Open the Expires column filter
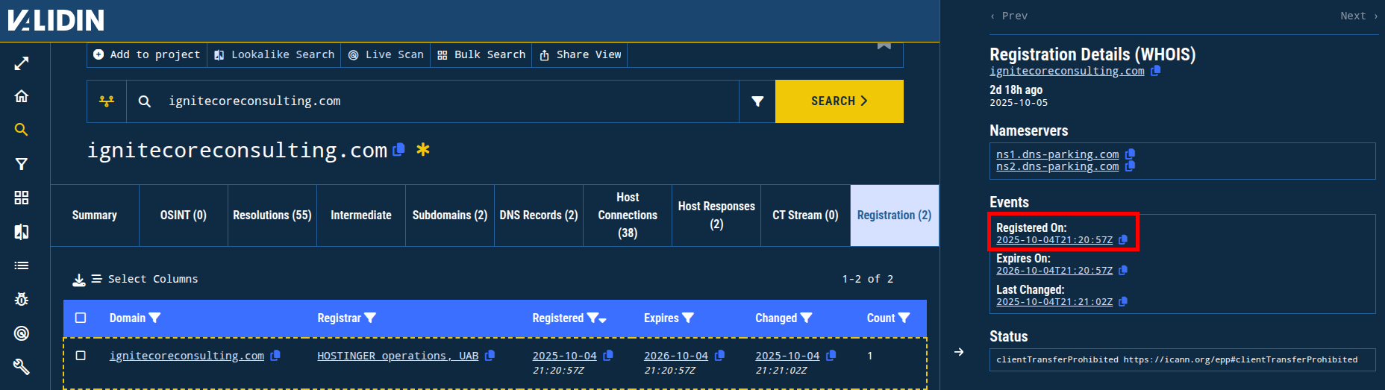This screenshot has width=1385, height=390. pyautogui.click(x=688, y=318)
